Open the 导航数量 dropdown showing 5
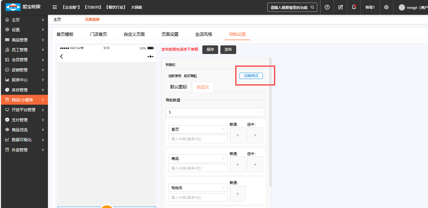The width and height of the screenshot is (428, 208). coord(215,112)
